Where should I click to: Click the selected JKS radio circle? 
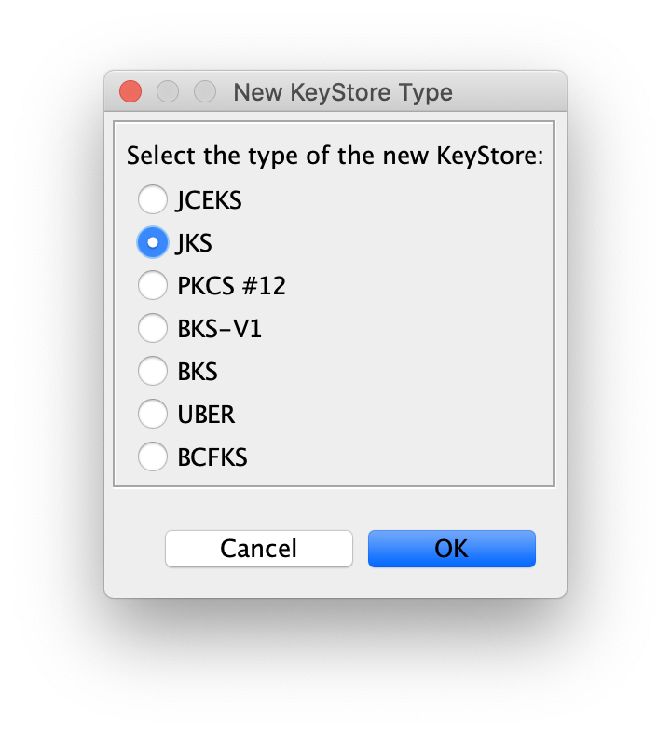click(x=153, y=242)
